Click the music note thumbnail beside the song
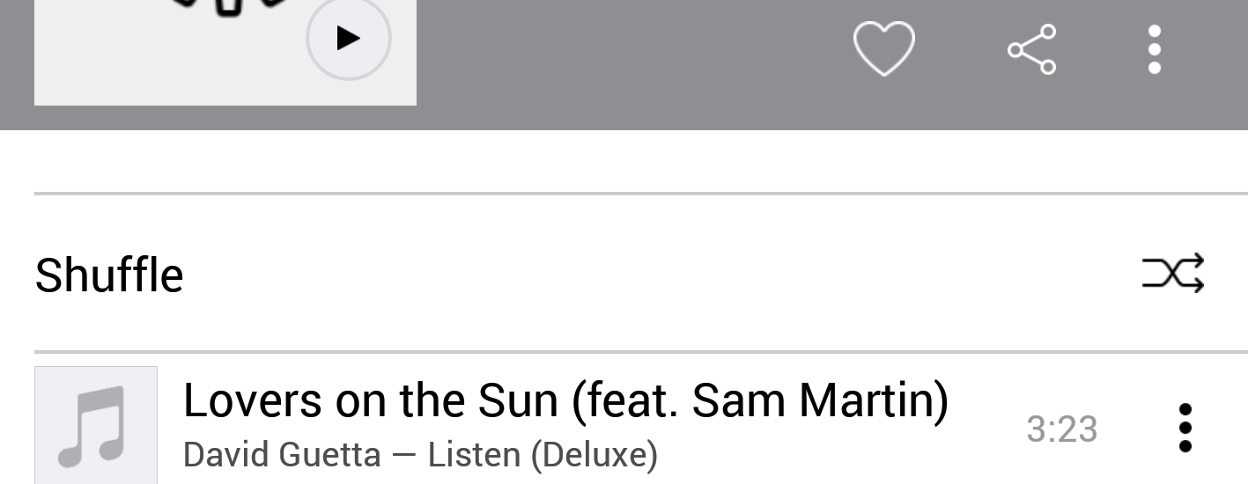Screen dimensions: 1248x484 (96, 425)
